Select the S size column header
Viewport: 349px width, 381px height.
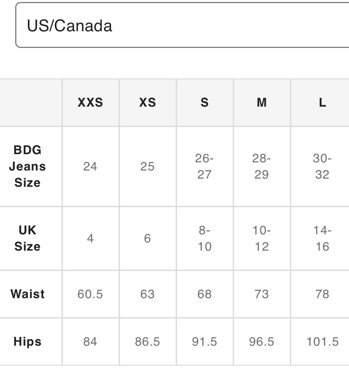205,103
